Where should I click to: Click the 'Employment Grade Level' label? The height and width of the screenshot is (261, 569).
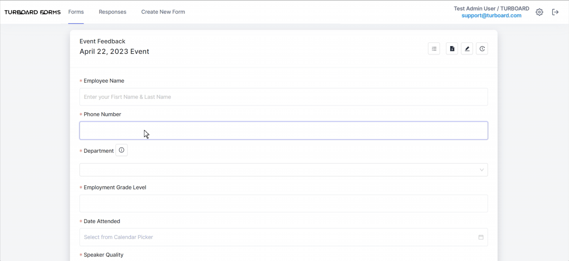coord(115,187)
